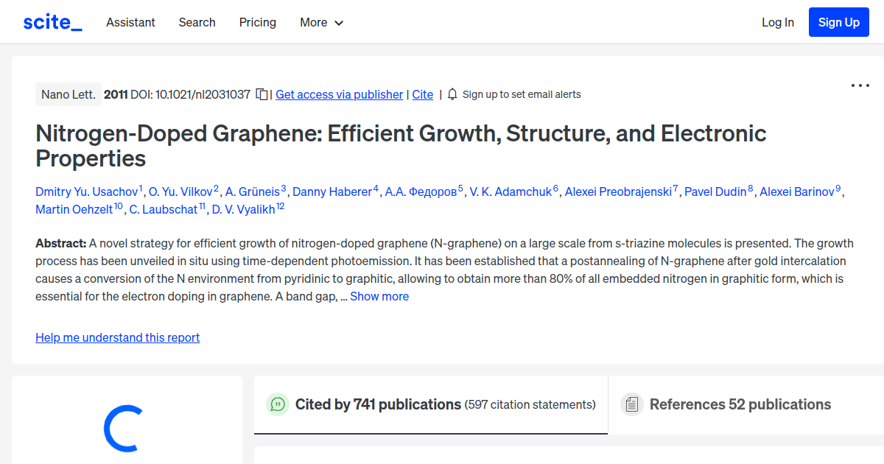The width and height of the screenshot is (884, 464).
Task: Click the References document icon
Action: pos(632,404)
